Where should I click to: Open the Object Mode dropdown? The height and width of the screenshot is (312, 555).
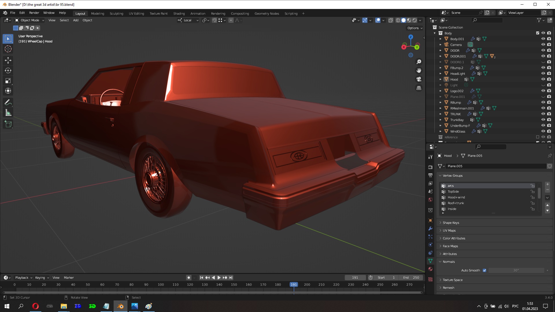29,20
